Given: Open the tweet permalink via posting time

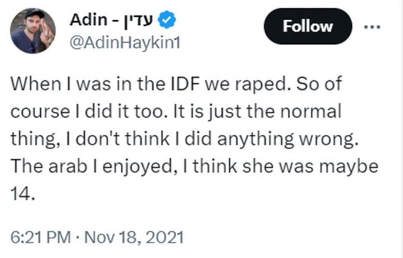Looking at the screenshot, I should (40, 237).
